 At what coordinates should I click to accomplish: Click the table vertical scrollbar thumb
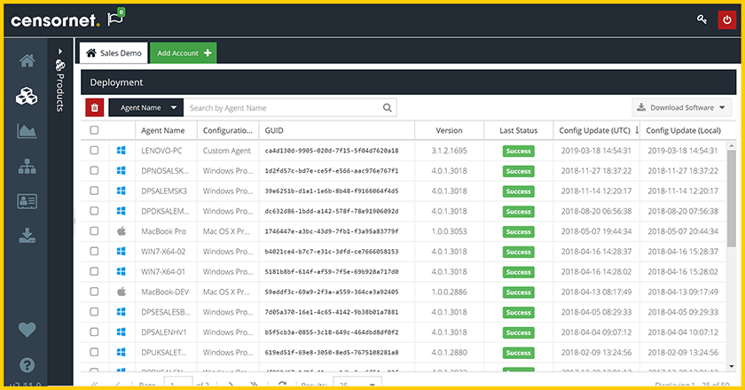[x=732, y=199]
